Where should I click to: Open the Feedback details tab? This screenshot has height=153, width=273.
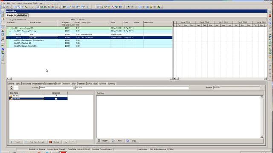click(81, 84)
